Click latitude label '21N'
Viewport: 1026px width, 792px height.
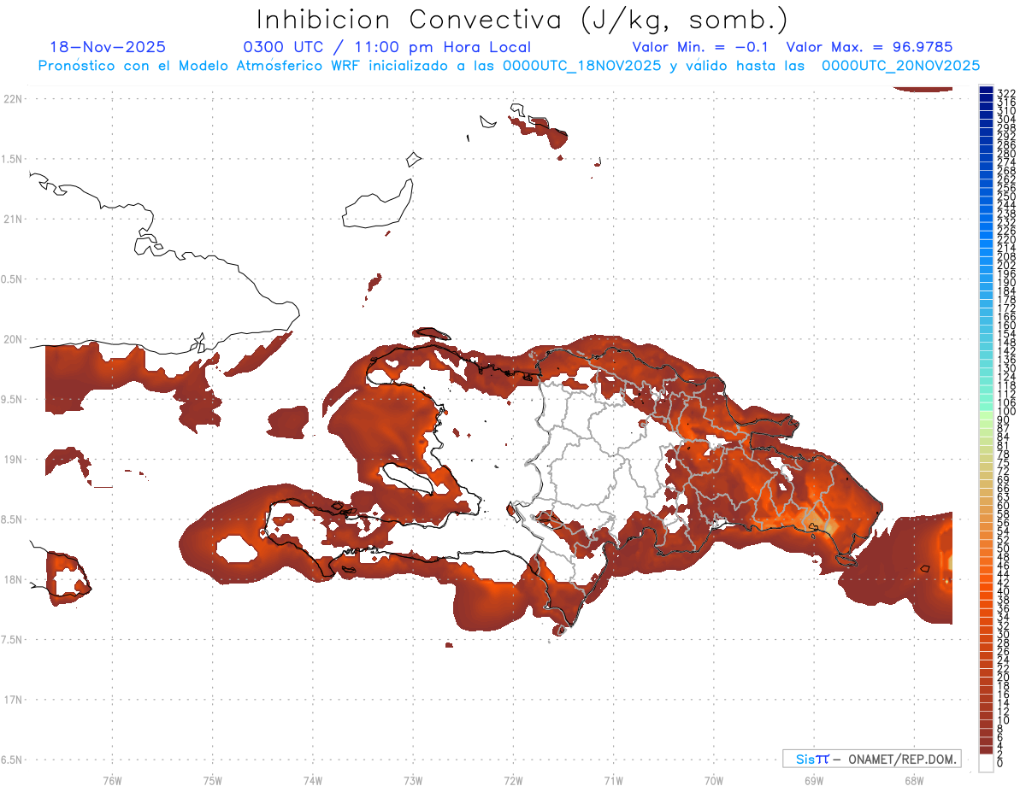(12, 219)
